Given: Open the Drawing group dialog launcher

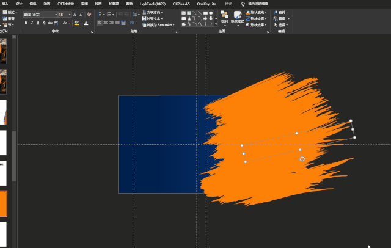Looking at the screenshot, I should coord(268,32).
